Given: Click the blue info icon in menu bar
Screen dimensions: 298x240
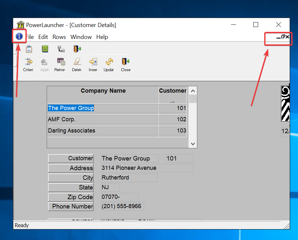Looking at the screenshot, I should point(19,36).
